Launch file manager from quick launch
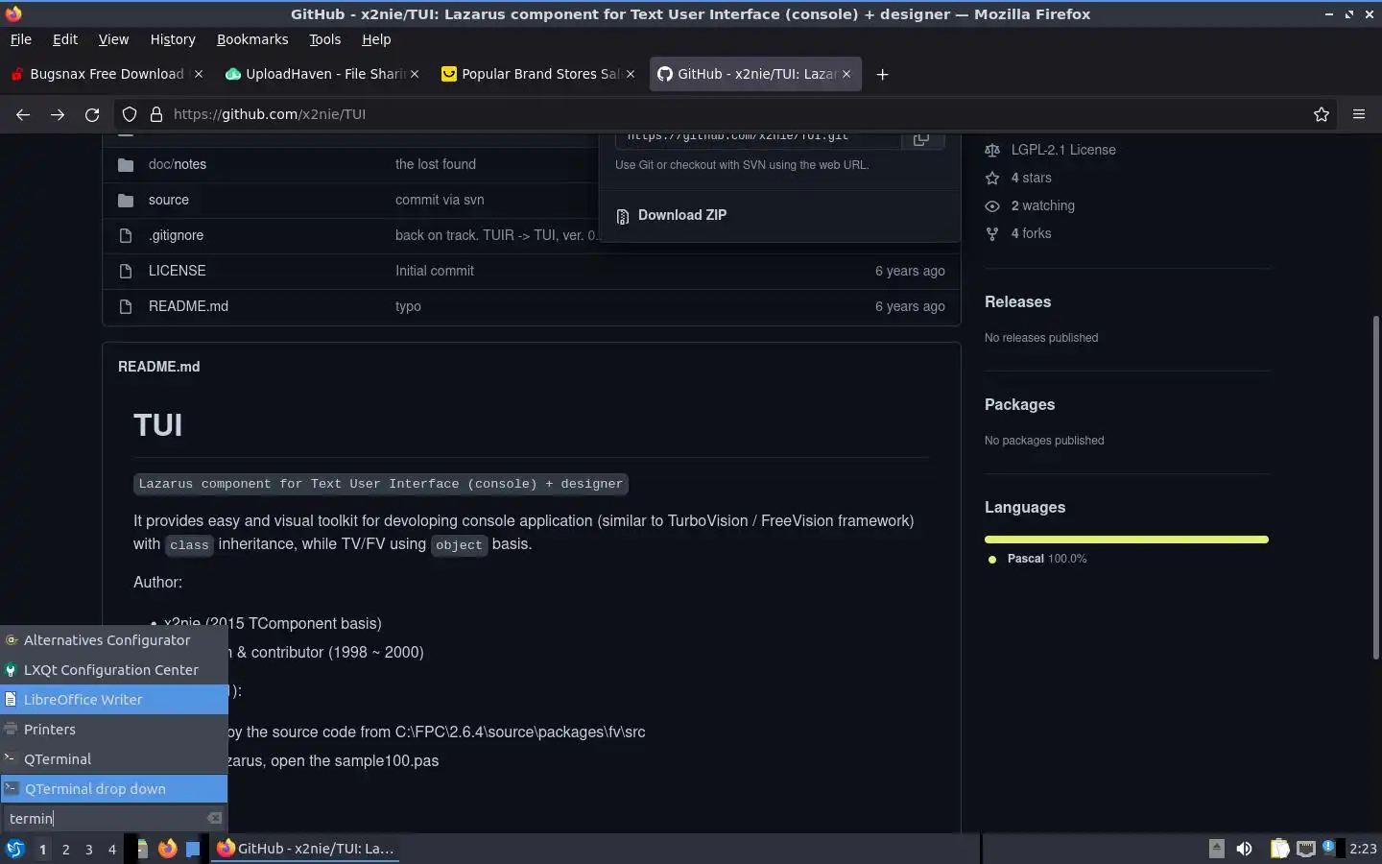This screenshot has height=864, width=1382. [142, 849]
